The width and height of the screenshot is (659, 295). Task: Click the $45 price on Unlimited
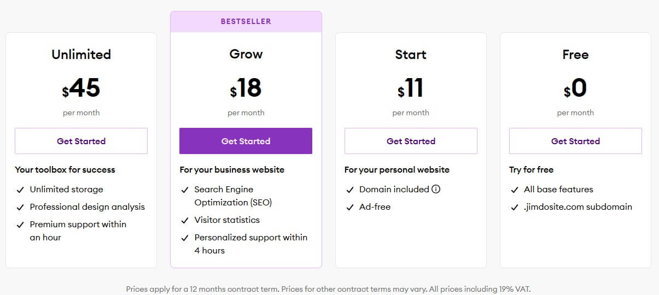[81, 88]
